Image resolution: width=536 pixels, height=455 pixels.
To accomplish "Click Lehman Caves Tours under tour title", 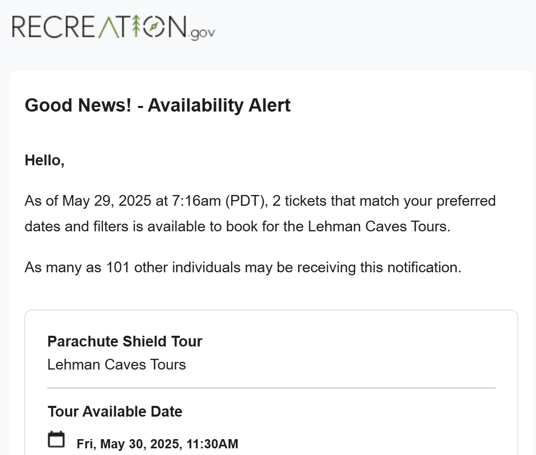I will pyautogui.click(x=117, y=365).
